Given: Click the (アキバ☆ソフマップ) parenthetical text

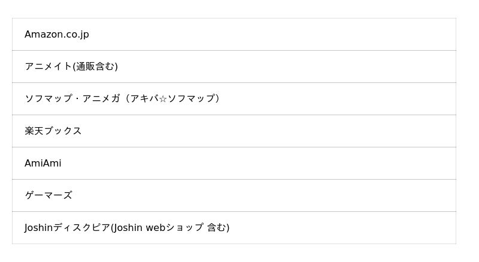Looking at the screenshot, I should tap(174, 99).
